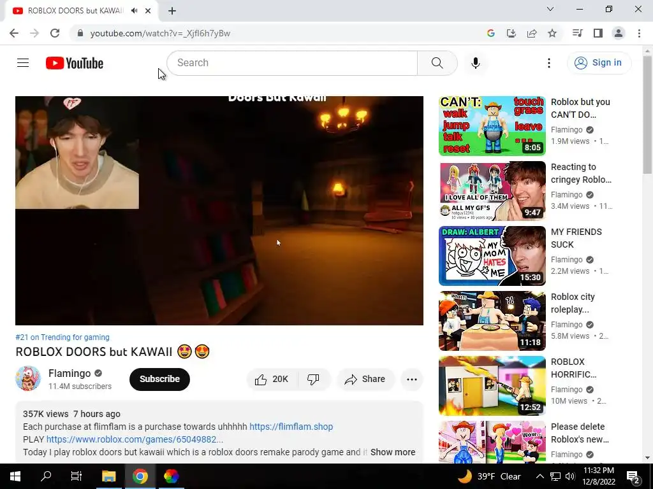Open Chrome three-dot menu
This screenshot has height=489, width=653.
tap(639, 33)
